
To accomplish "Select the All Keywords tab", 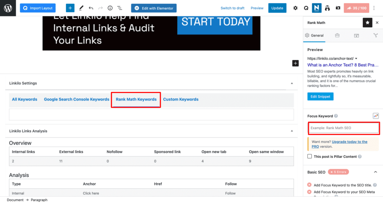I will (x=24, y=99).
